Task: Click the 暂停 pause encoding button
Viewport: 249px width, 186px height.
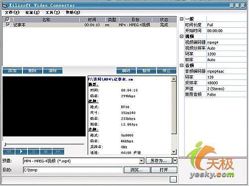Action: [146, 71]
